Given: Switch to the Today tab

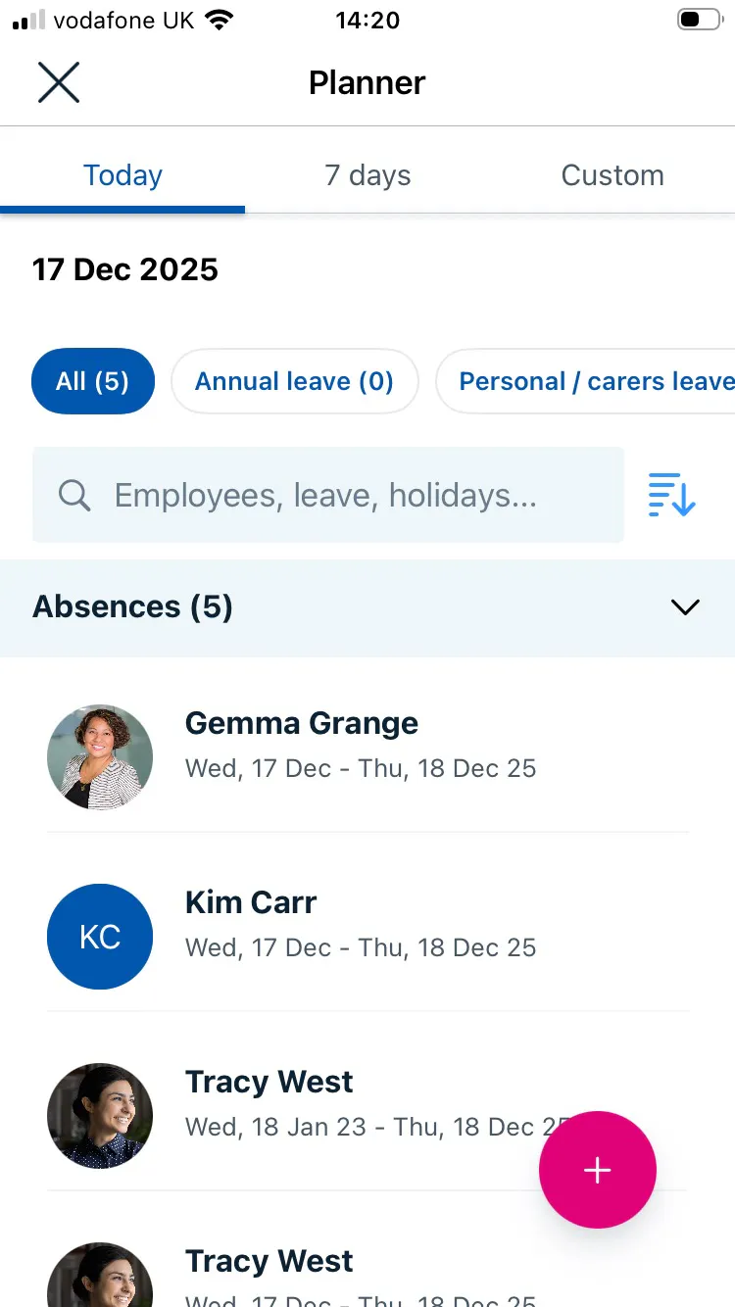Looking at the screenshot, I should (x=122, y=175).
